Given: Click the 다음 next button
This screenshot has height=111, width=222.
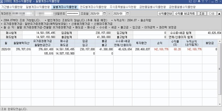Looking at the screenshot, I should pyautogui.click(x=212, y=13).
